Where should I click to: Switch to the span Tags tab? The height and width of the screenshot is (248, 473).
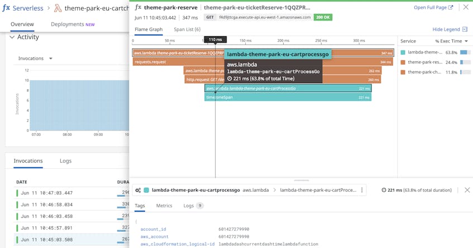pos(140,206)
